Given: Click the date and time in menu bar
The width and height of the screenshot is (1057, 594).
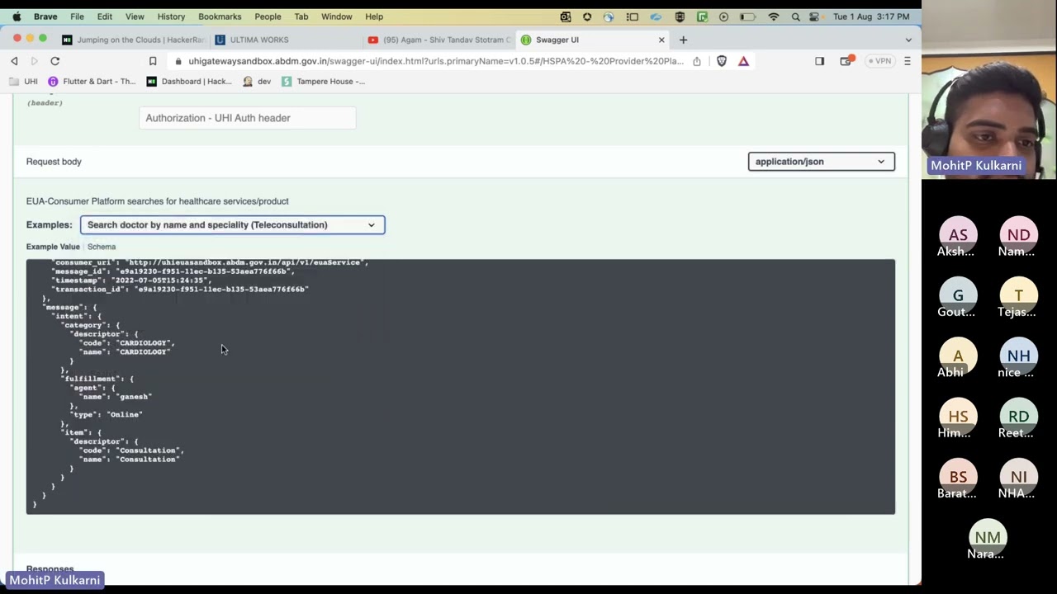Looking at the screenshot, I should pyautogui.click(x=871, y=16).
